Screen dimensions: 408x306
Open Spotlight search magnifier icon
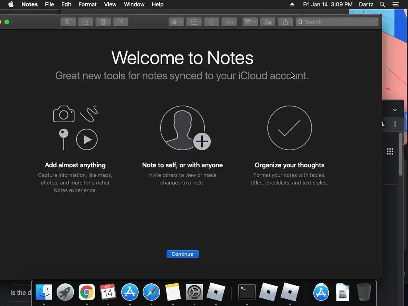coord(382,4)
